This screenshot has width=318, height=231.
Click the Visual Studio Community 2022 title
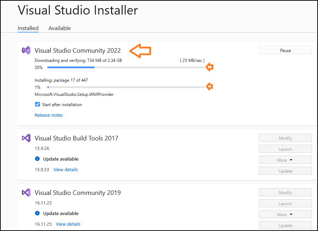(x=78, y=50)
